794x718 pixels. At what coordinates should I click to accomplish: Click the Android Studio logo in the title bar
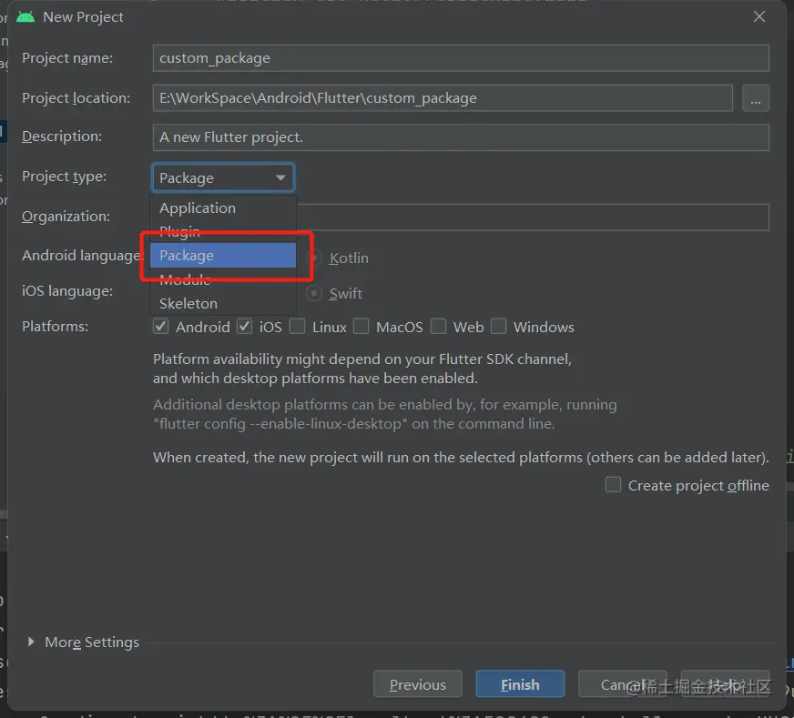click(x=25, y=17)
